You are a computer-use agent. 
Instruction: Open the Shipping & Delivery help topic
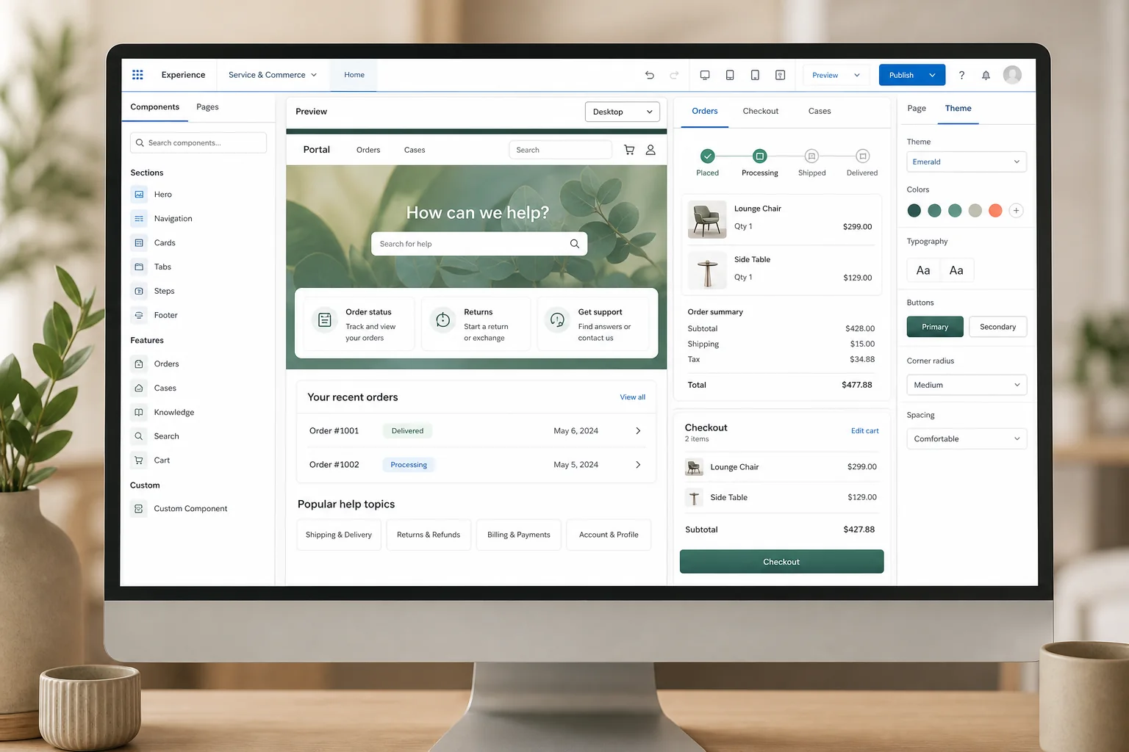point(339,535)
